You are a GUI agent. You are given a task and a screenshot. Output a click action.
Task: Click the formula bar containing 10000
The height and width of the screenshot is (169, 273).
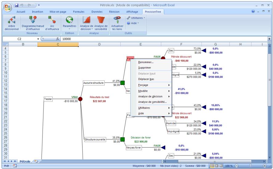point(164,39)
